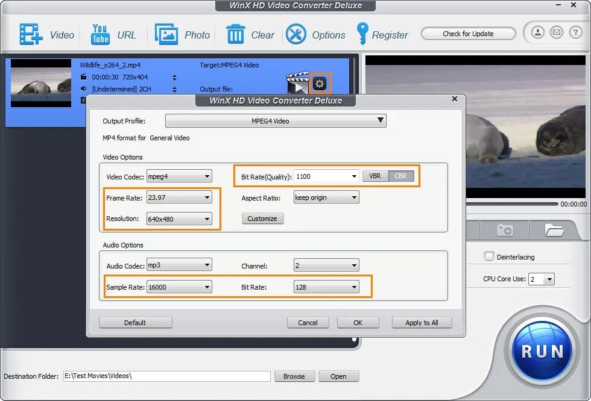Click the Open destination button
The image size is (591, 401).
(x=338, y=376)
